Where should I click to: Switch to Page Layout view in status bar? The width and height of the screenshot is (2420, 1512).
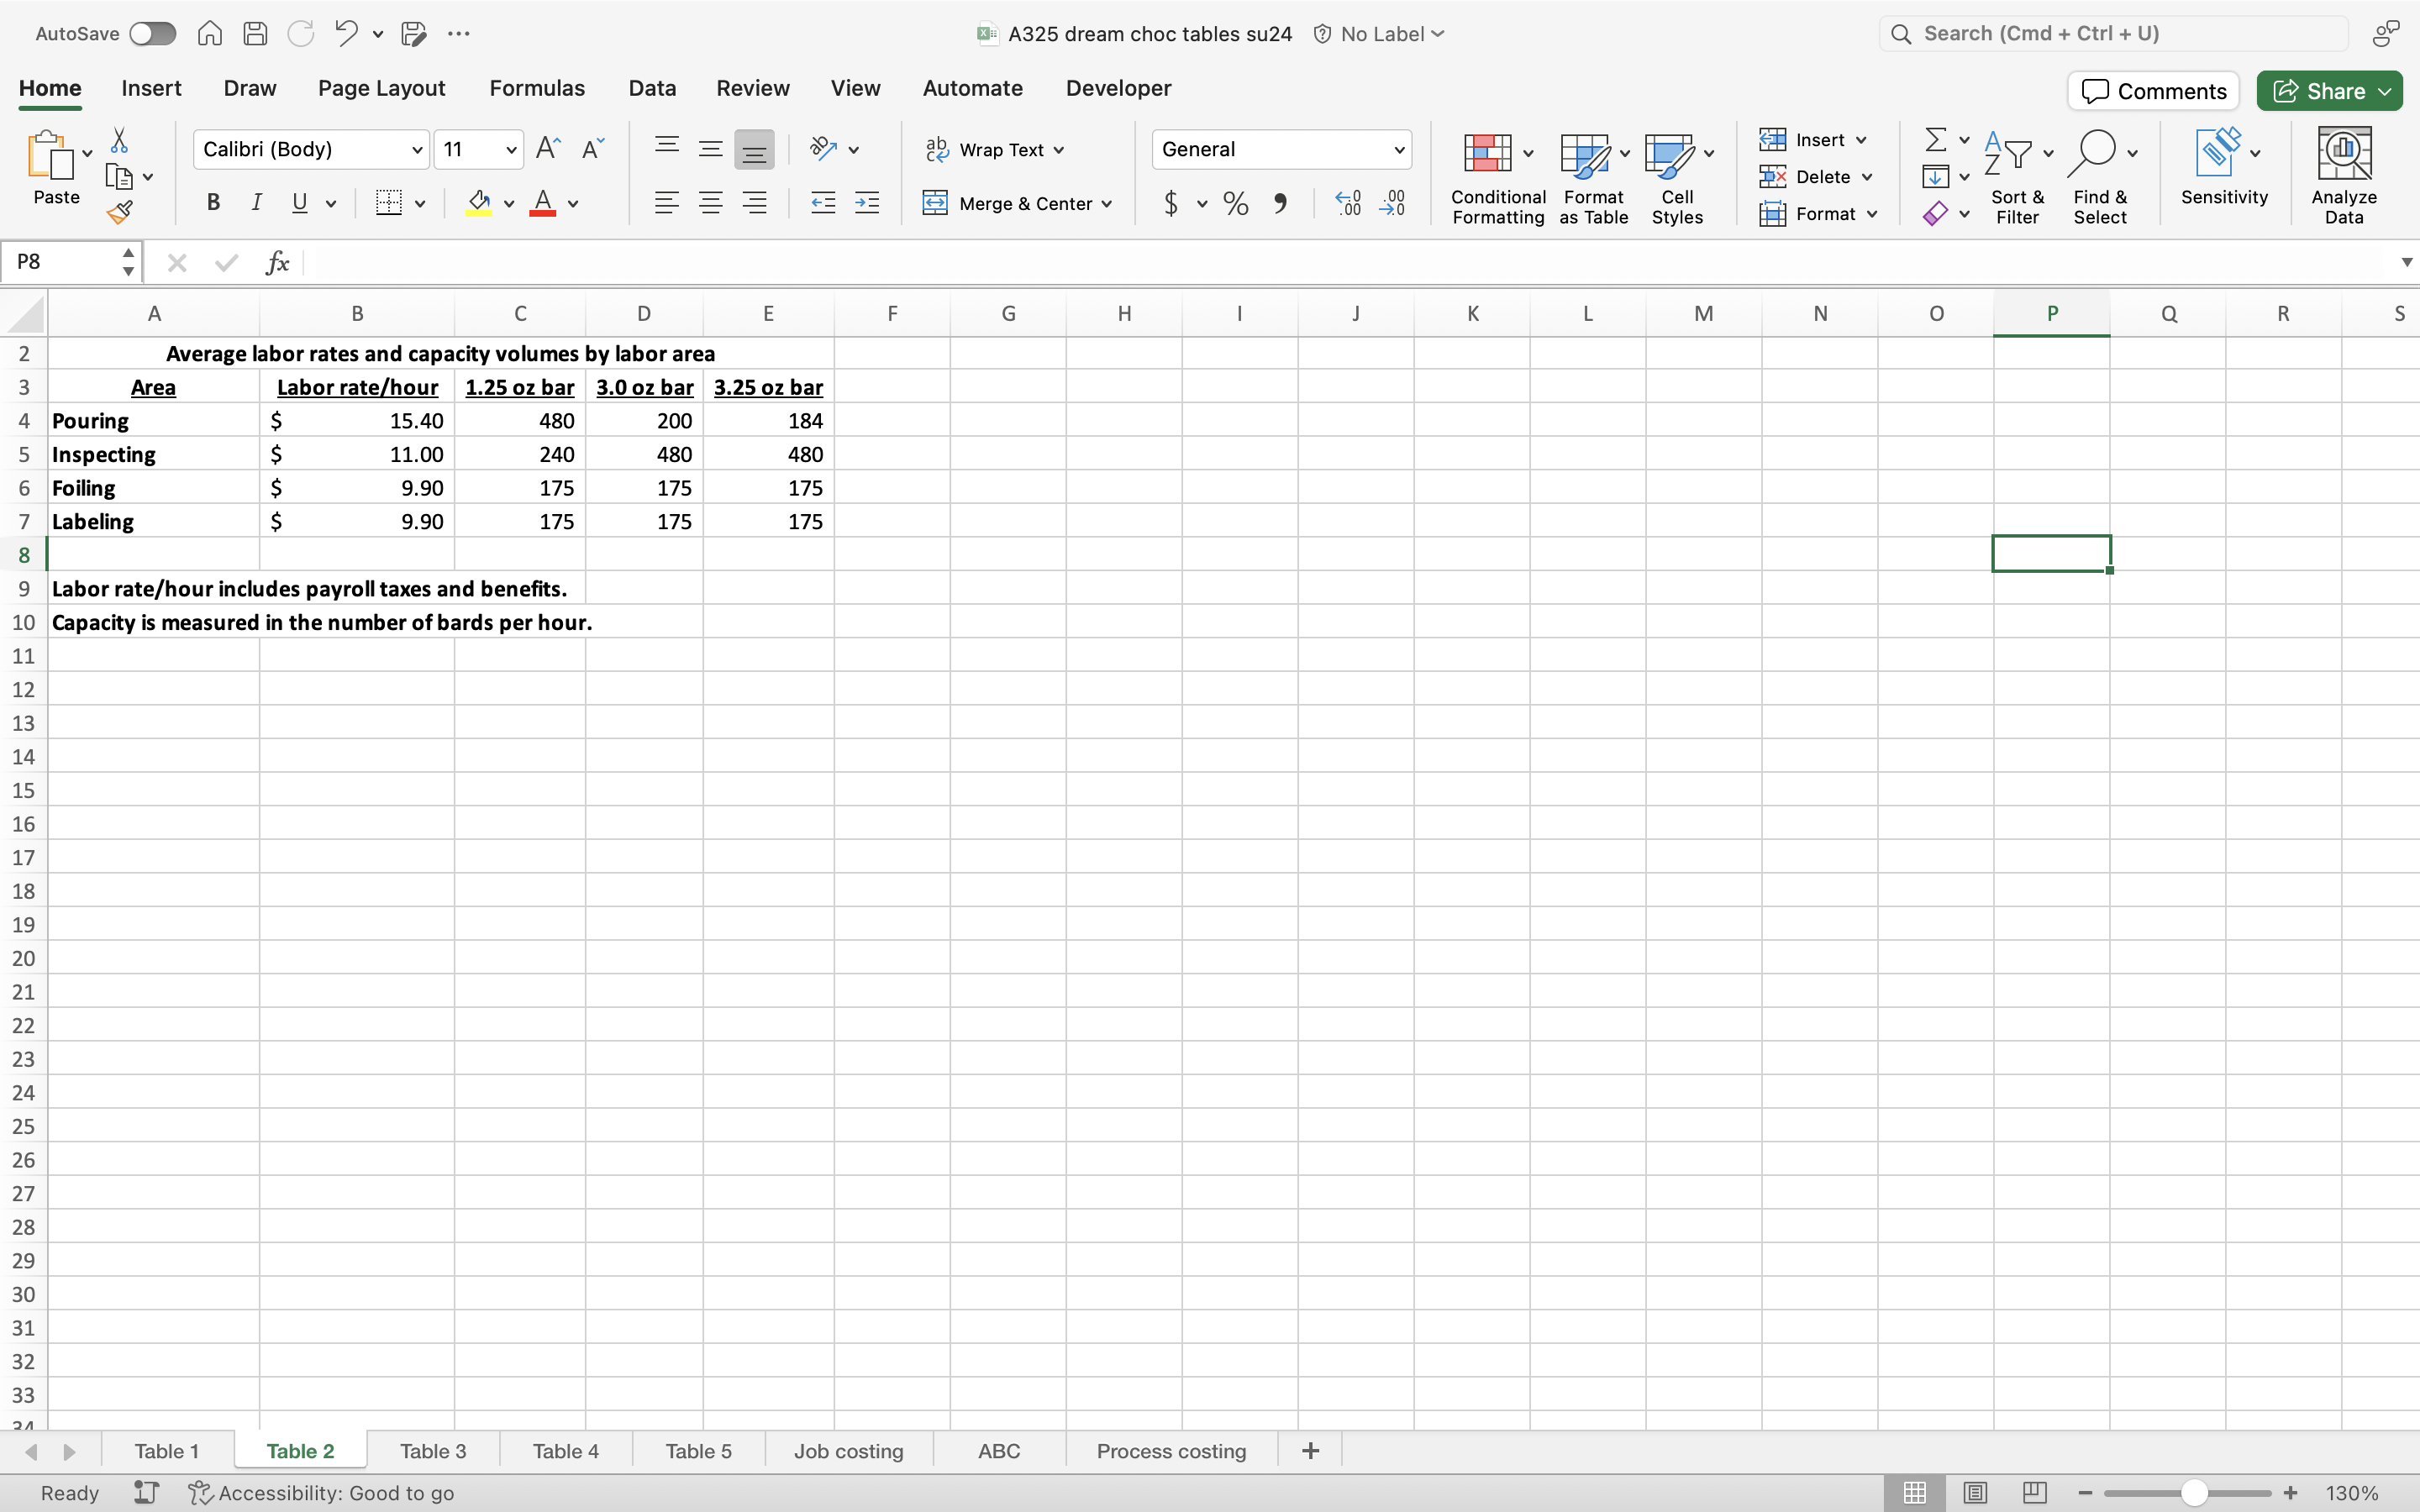tap(1975, 1492)
